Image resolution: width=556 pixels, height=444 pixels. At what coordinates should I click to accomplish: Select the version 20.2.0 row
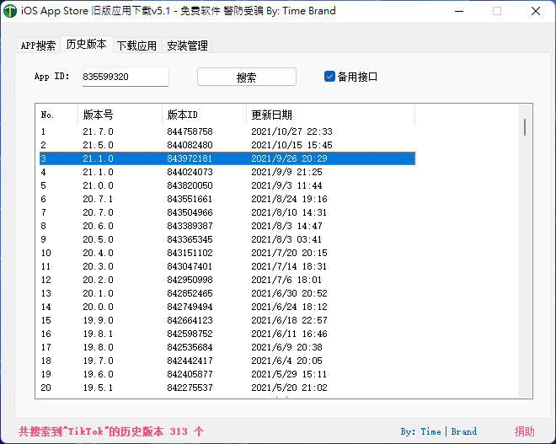coord(227,280)
